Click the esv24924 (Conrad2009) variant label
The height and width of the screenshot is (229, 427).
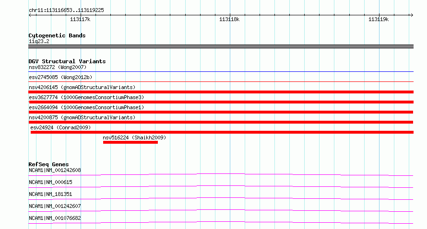(60, 127)
